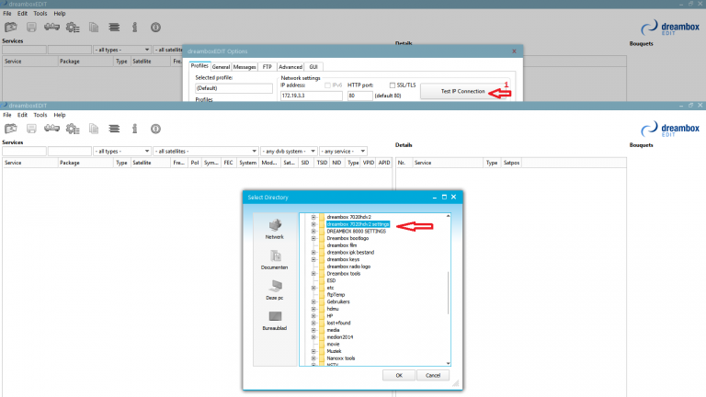Open 'any dvb system' dropdown in lower window
This screenshot has width=706, height=397.
click(x=286, y=151)
